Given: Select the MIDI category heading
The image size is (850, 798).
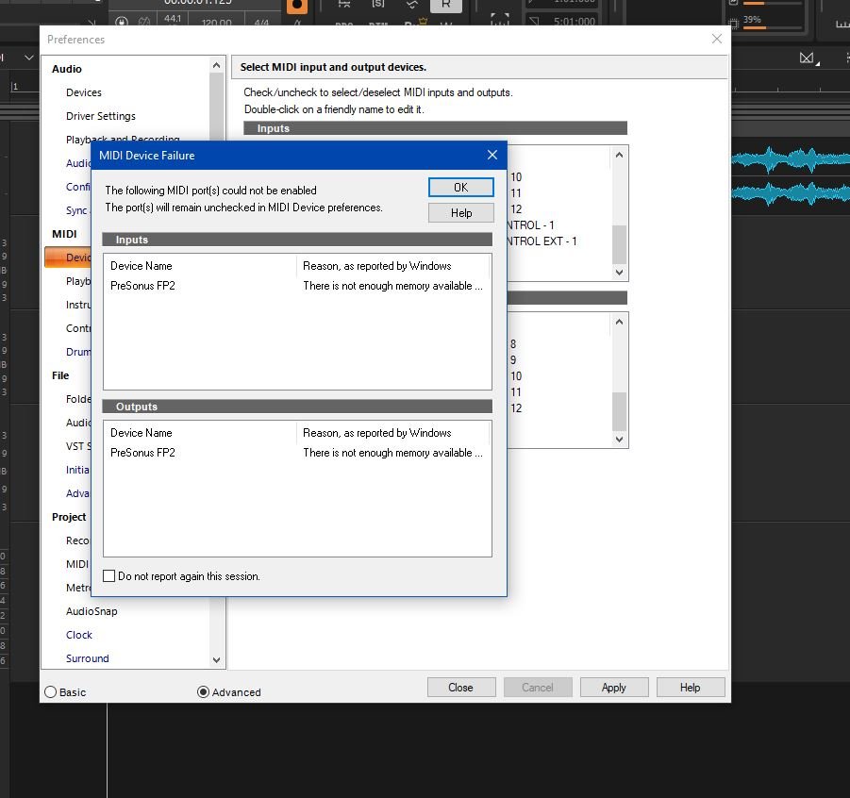Looking at the screenshot, I should 64,234.
